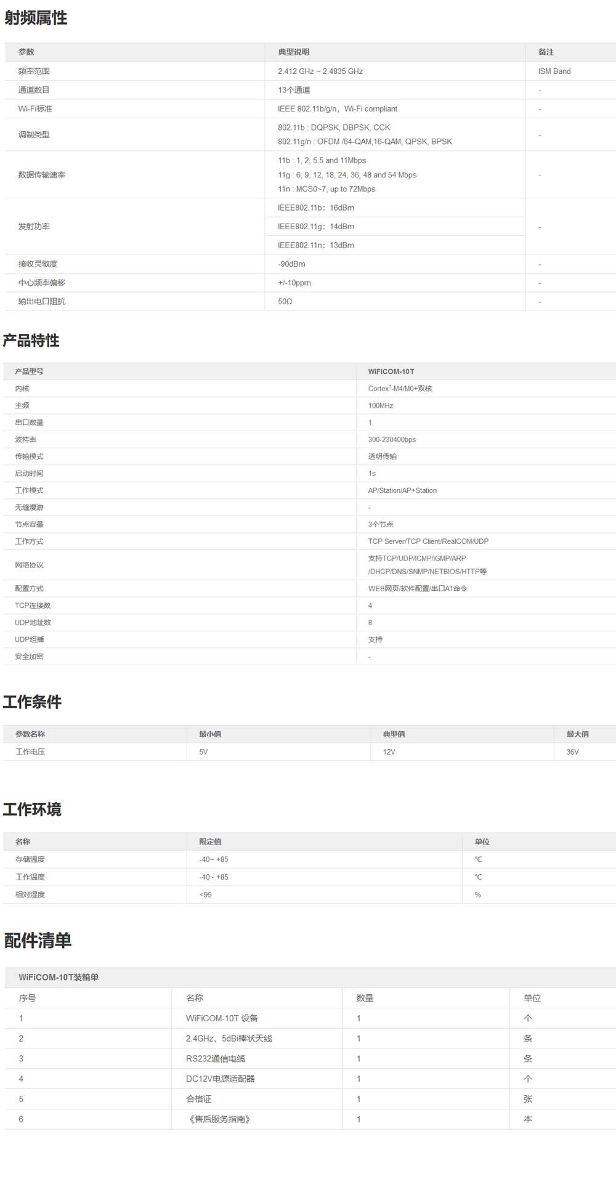This screenshot has height=1187, width=616.
Task: Select the 安全加密 row label
Action: 30,657
